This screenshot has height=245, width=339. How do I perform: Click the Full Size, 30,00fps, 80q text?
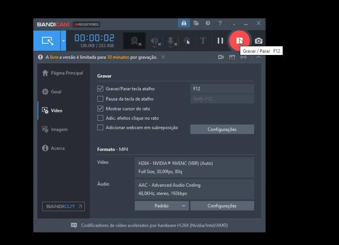[160, 172]
